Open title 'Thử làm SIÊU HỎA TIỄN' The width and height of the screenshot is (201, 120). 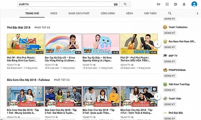click(x=135, y=59)
